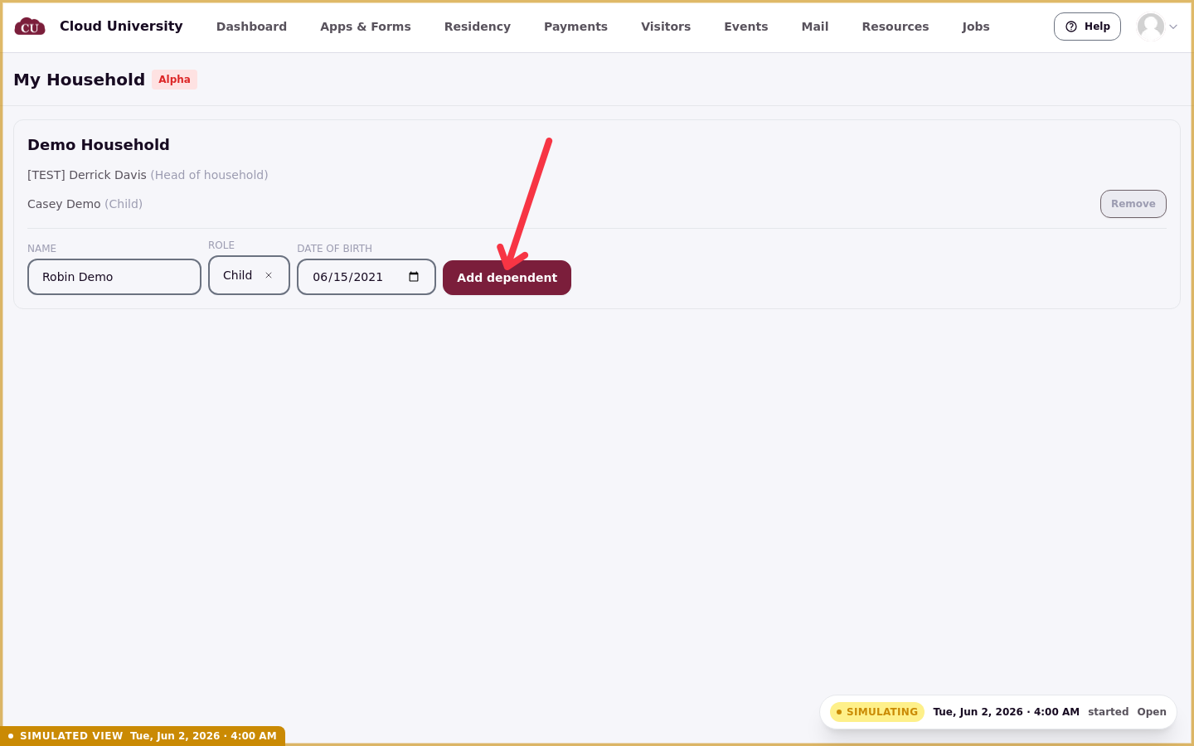
Task: Click the Name field containing Robin Demo
Action: (114, 277)
